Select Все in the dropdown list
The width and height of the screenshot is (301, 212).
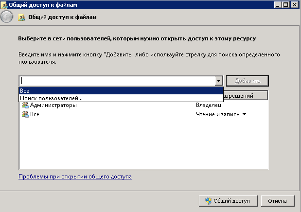coord(121,90)
